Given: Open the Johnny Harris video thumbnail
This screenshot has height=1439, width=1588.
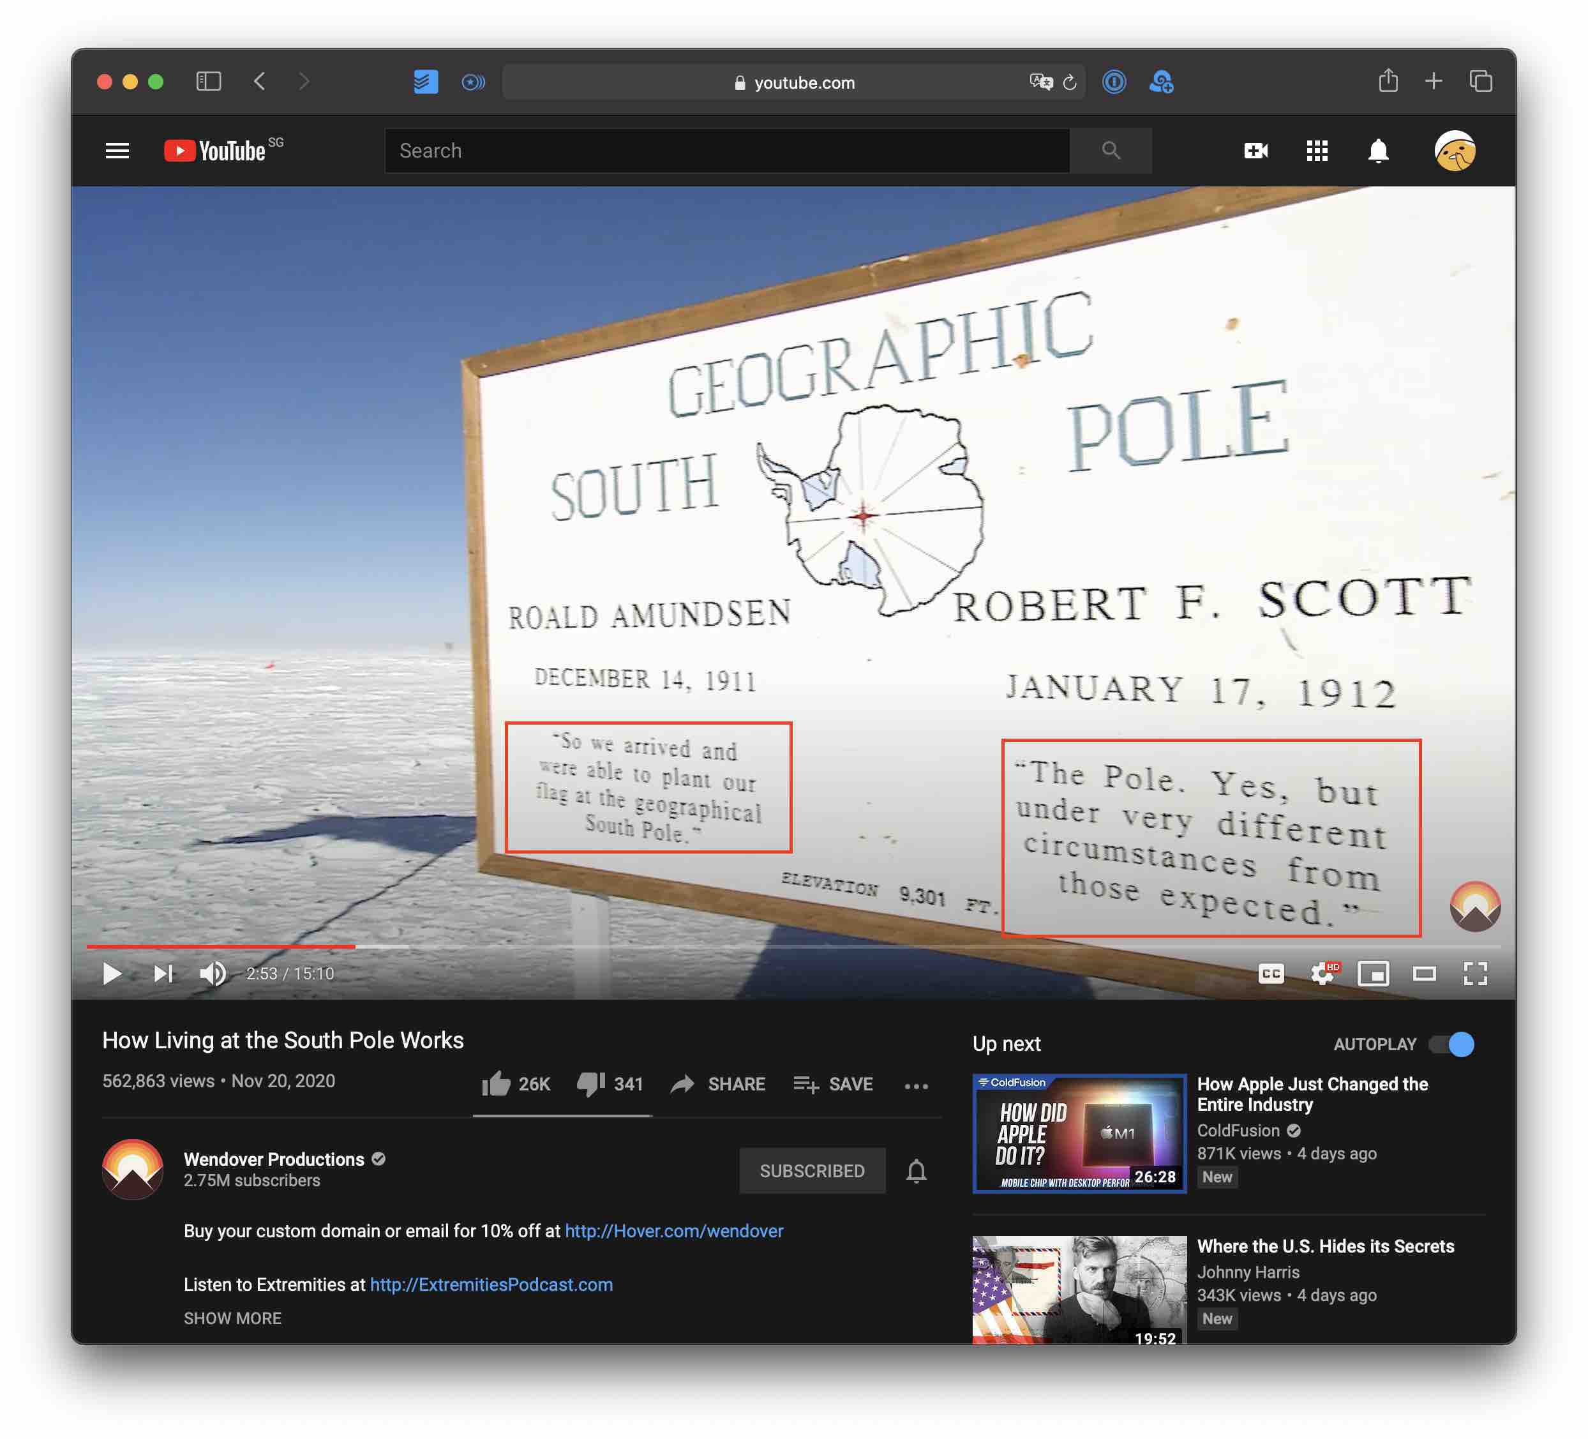Looking at the screenshot, I should click(1079, 1290).
